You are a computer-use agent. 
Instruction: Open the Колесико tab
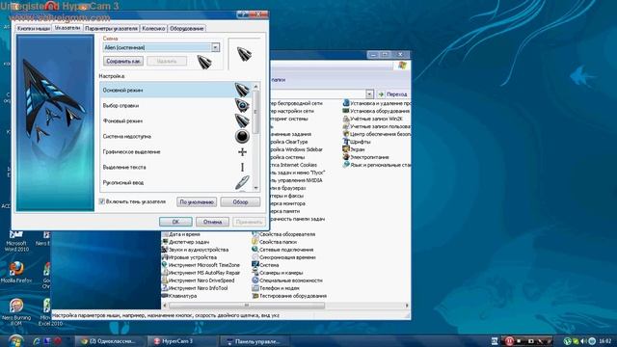(153, 29)
